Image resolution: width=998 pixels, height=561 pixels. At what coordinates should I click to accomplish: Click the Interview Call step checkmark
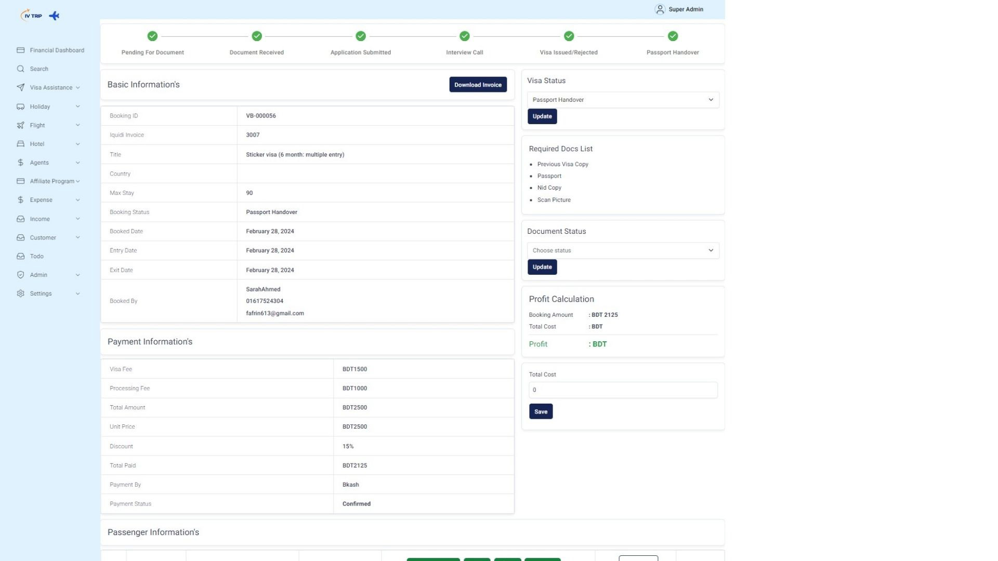point(464,36)
